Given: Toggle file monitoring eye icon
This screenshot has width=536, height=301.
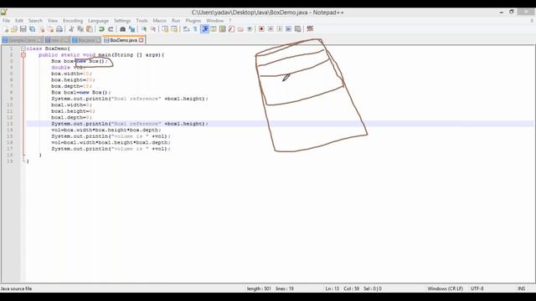Looking at the screenshot, I should tap(250, 29).
